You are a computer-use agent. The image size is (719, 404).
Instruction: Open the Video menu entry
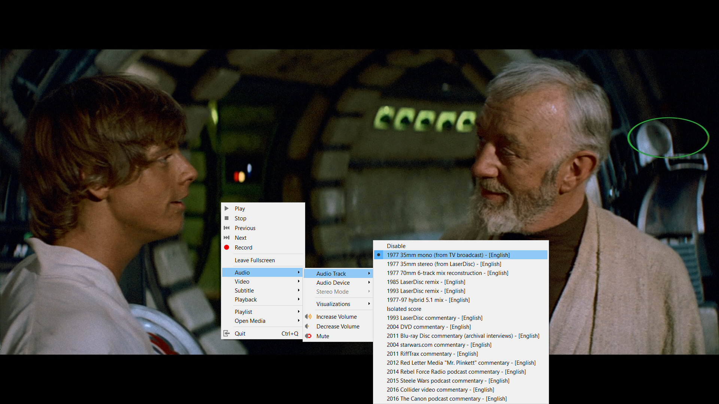[263, 281]
